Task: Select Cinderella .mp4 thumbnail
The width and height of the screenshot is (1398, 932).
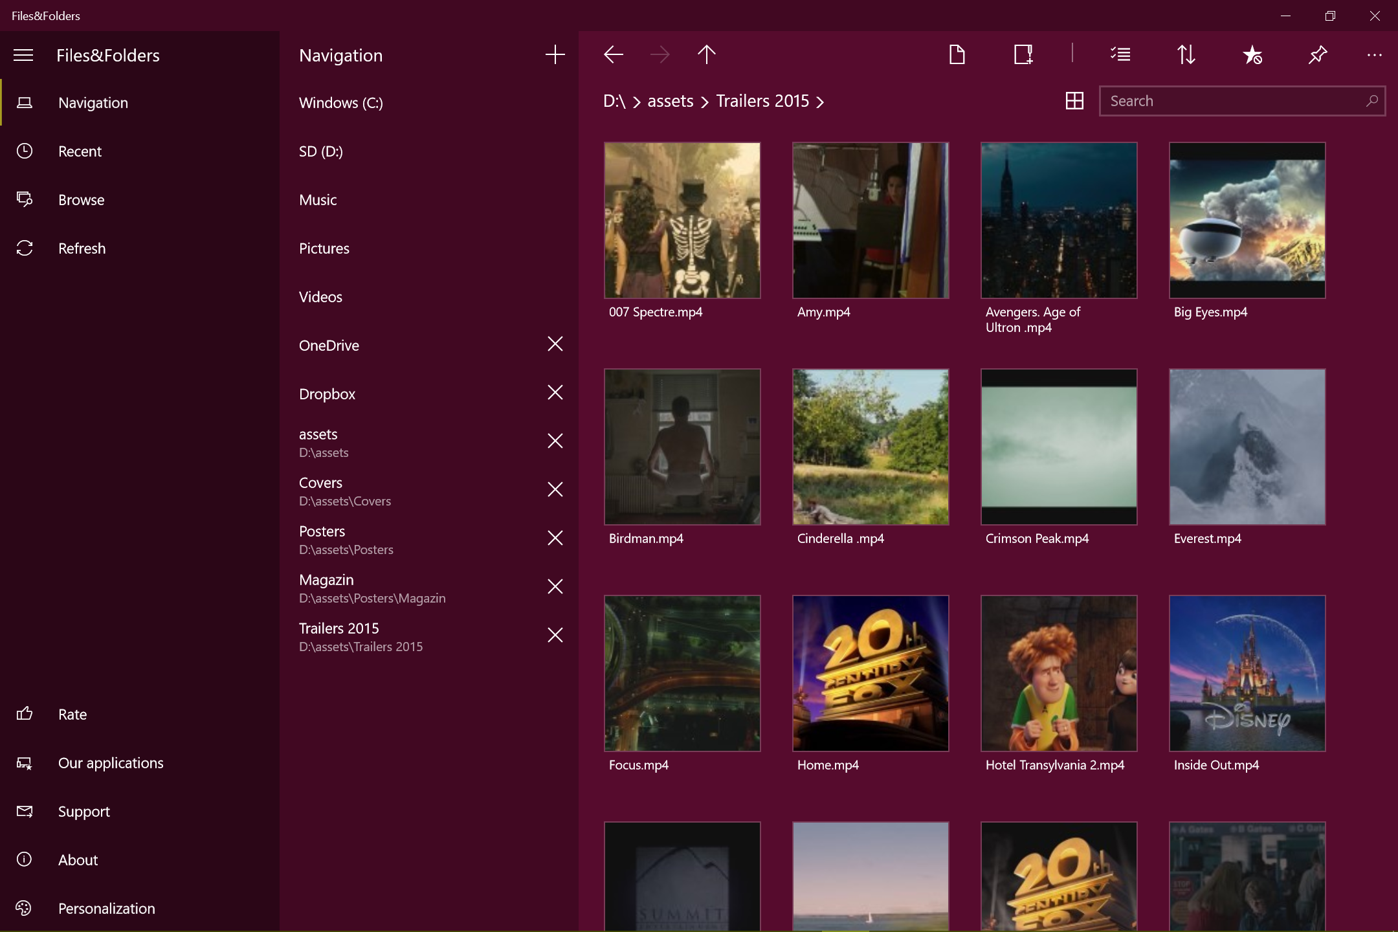Action: point(871,447)
